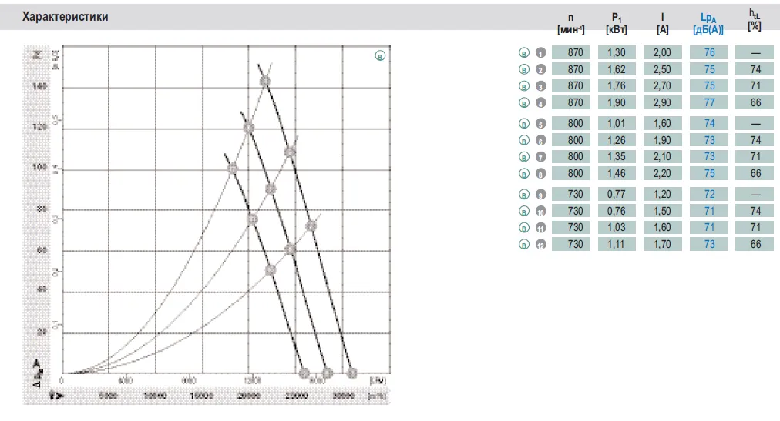Click the efficiency 66 cell in row 4
Viewport: 780px width, 421px height.
(x=755, y=103)
